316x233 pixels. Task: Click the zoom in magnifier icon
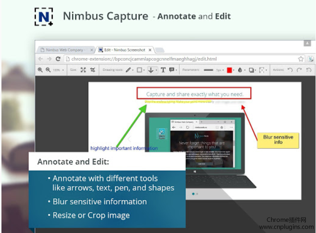tap(40, 70)
